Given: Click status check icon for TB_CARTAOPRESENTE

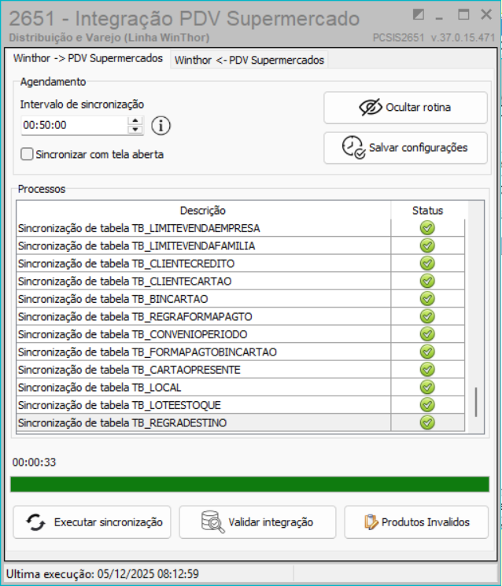Looking at the screenshot, I should click(x=427, y=369).
